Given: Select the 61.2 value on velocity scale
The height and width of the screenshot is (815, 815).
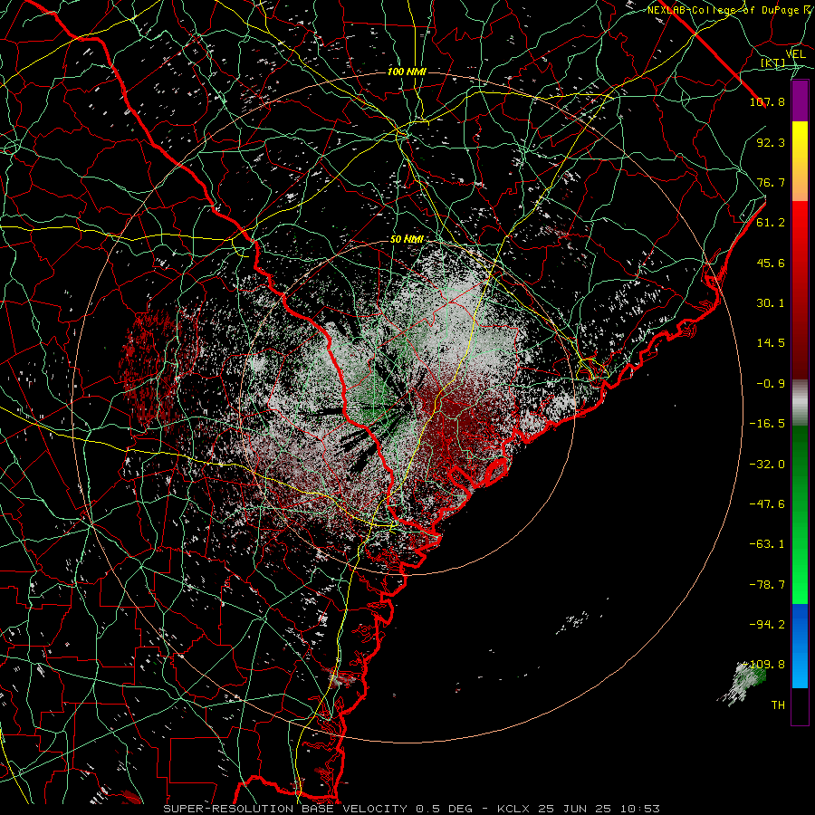Looking at the screenshot, I should (x=771, y=223).
